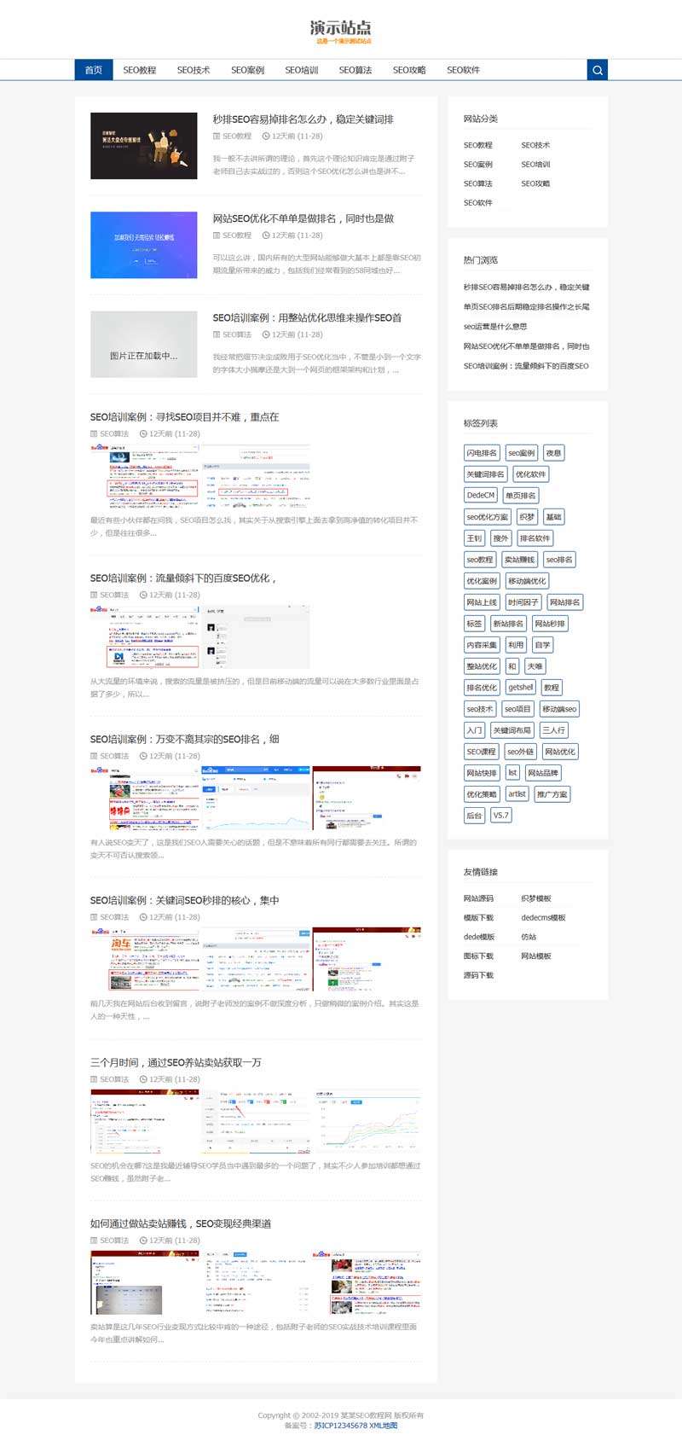
Task: Open seo运营是什么意思 in 热门浏览
Action: click(495, 327)
